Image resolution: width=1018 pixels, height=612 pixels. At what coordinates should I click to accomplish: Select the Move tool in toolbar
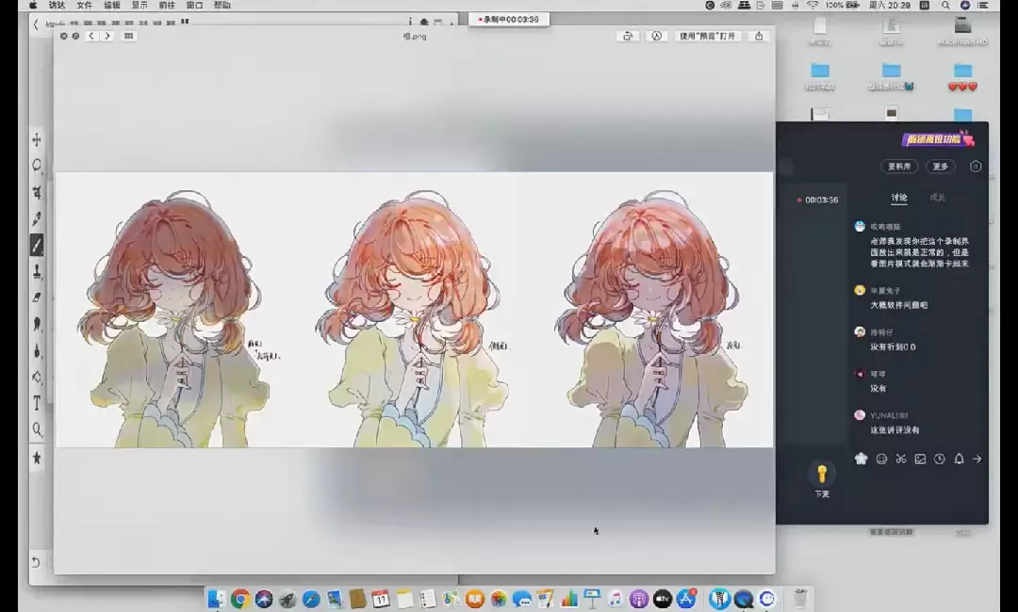click(37, 139)
